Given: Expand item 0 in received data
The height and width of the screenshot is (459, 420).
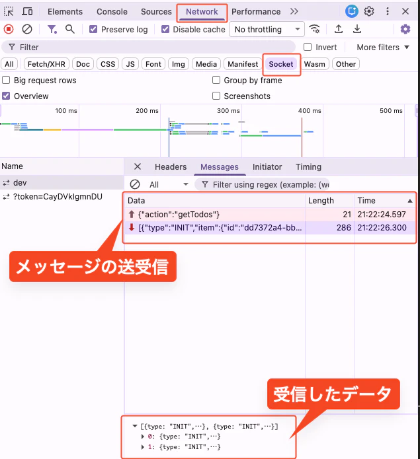Looking at the screenshot, I should (142, 437).
